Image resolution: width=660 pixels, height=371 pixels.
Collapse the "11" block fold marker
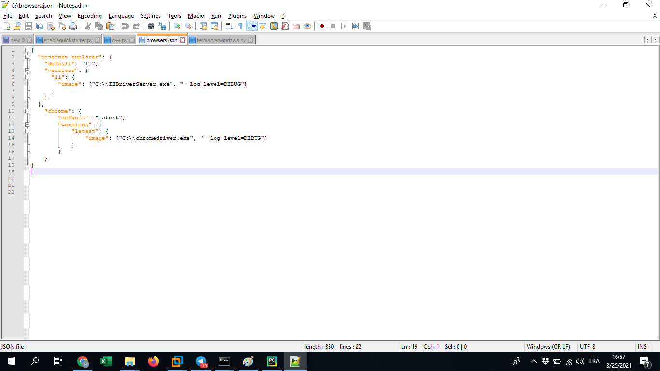coord(28,77)
